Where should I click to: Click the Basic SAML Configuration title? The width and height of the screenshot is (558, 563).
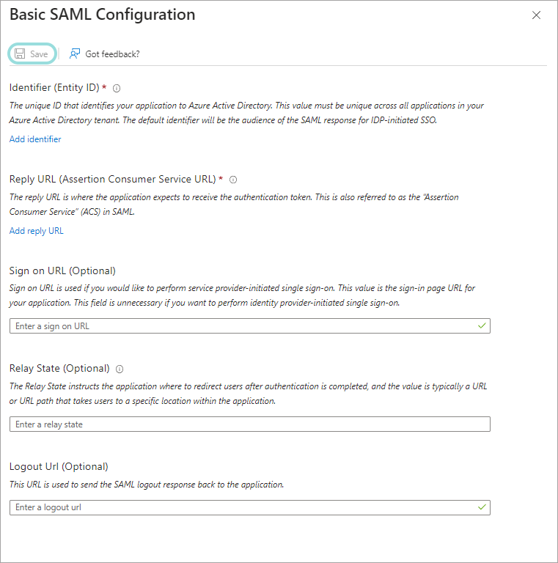click(x=103, y=15)
